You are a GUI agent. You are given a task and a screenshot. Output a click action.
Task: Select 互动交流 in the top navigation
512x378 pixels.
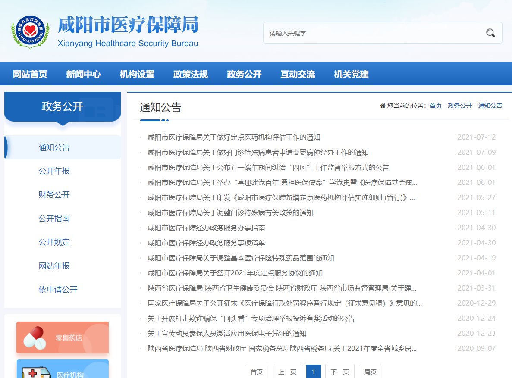pyautogui.click(x=298, y=74)
